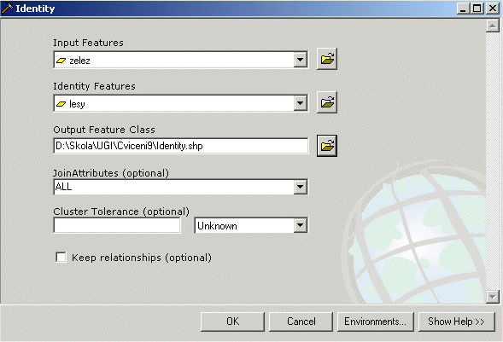Click into Cluster Tolerance input field
The width and height of the screenshot is (503, 342).
click(x=117, y=225)
